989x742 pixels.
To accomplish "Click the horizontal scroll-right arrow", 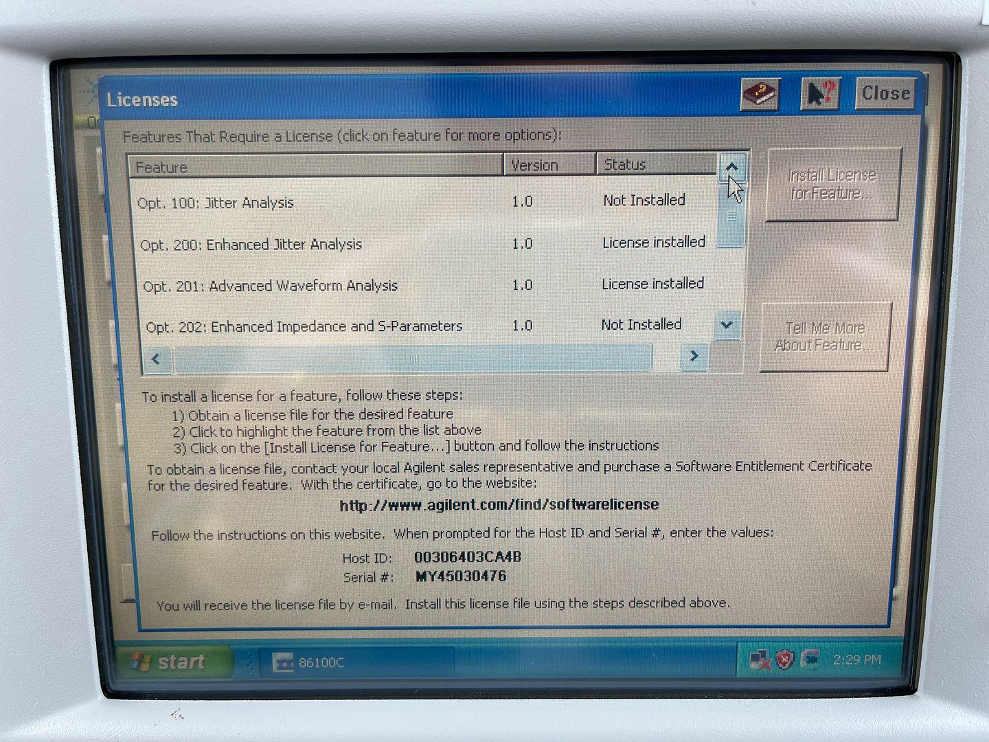I will point(694,356).
